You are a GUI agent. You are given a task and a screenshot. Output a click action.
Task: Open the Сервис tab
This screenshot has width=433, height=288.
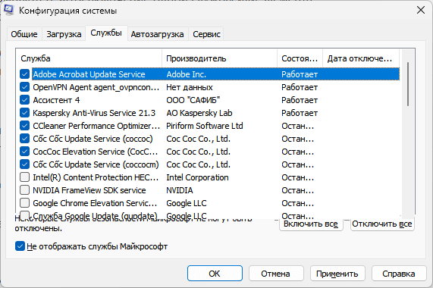pos(206,34)
